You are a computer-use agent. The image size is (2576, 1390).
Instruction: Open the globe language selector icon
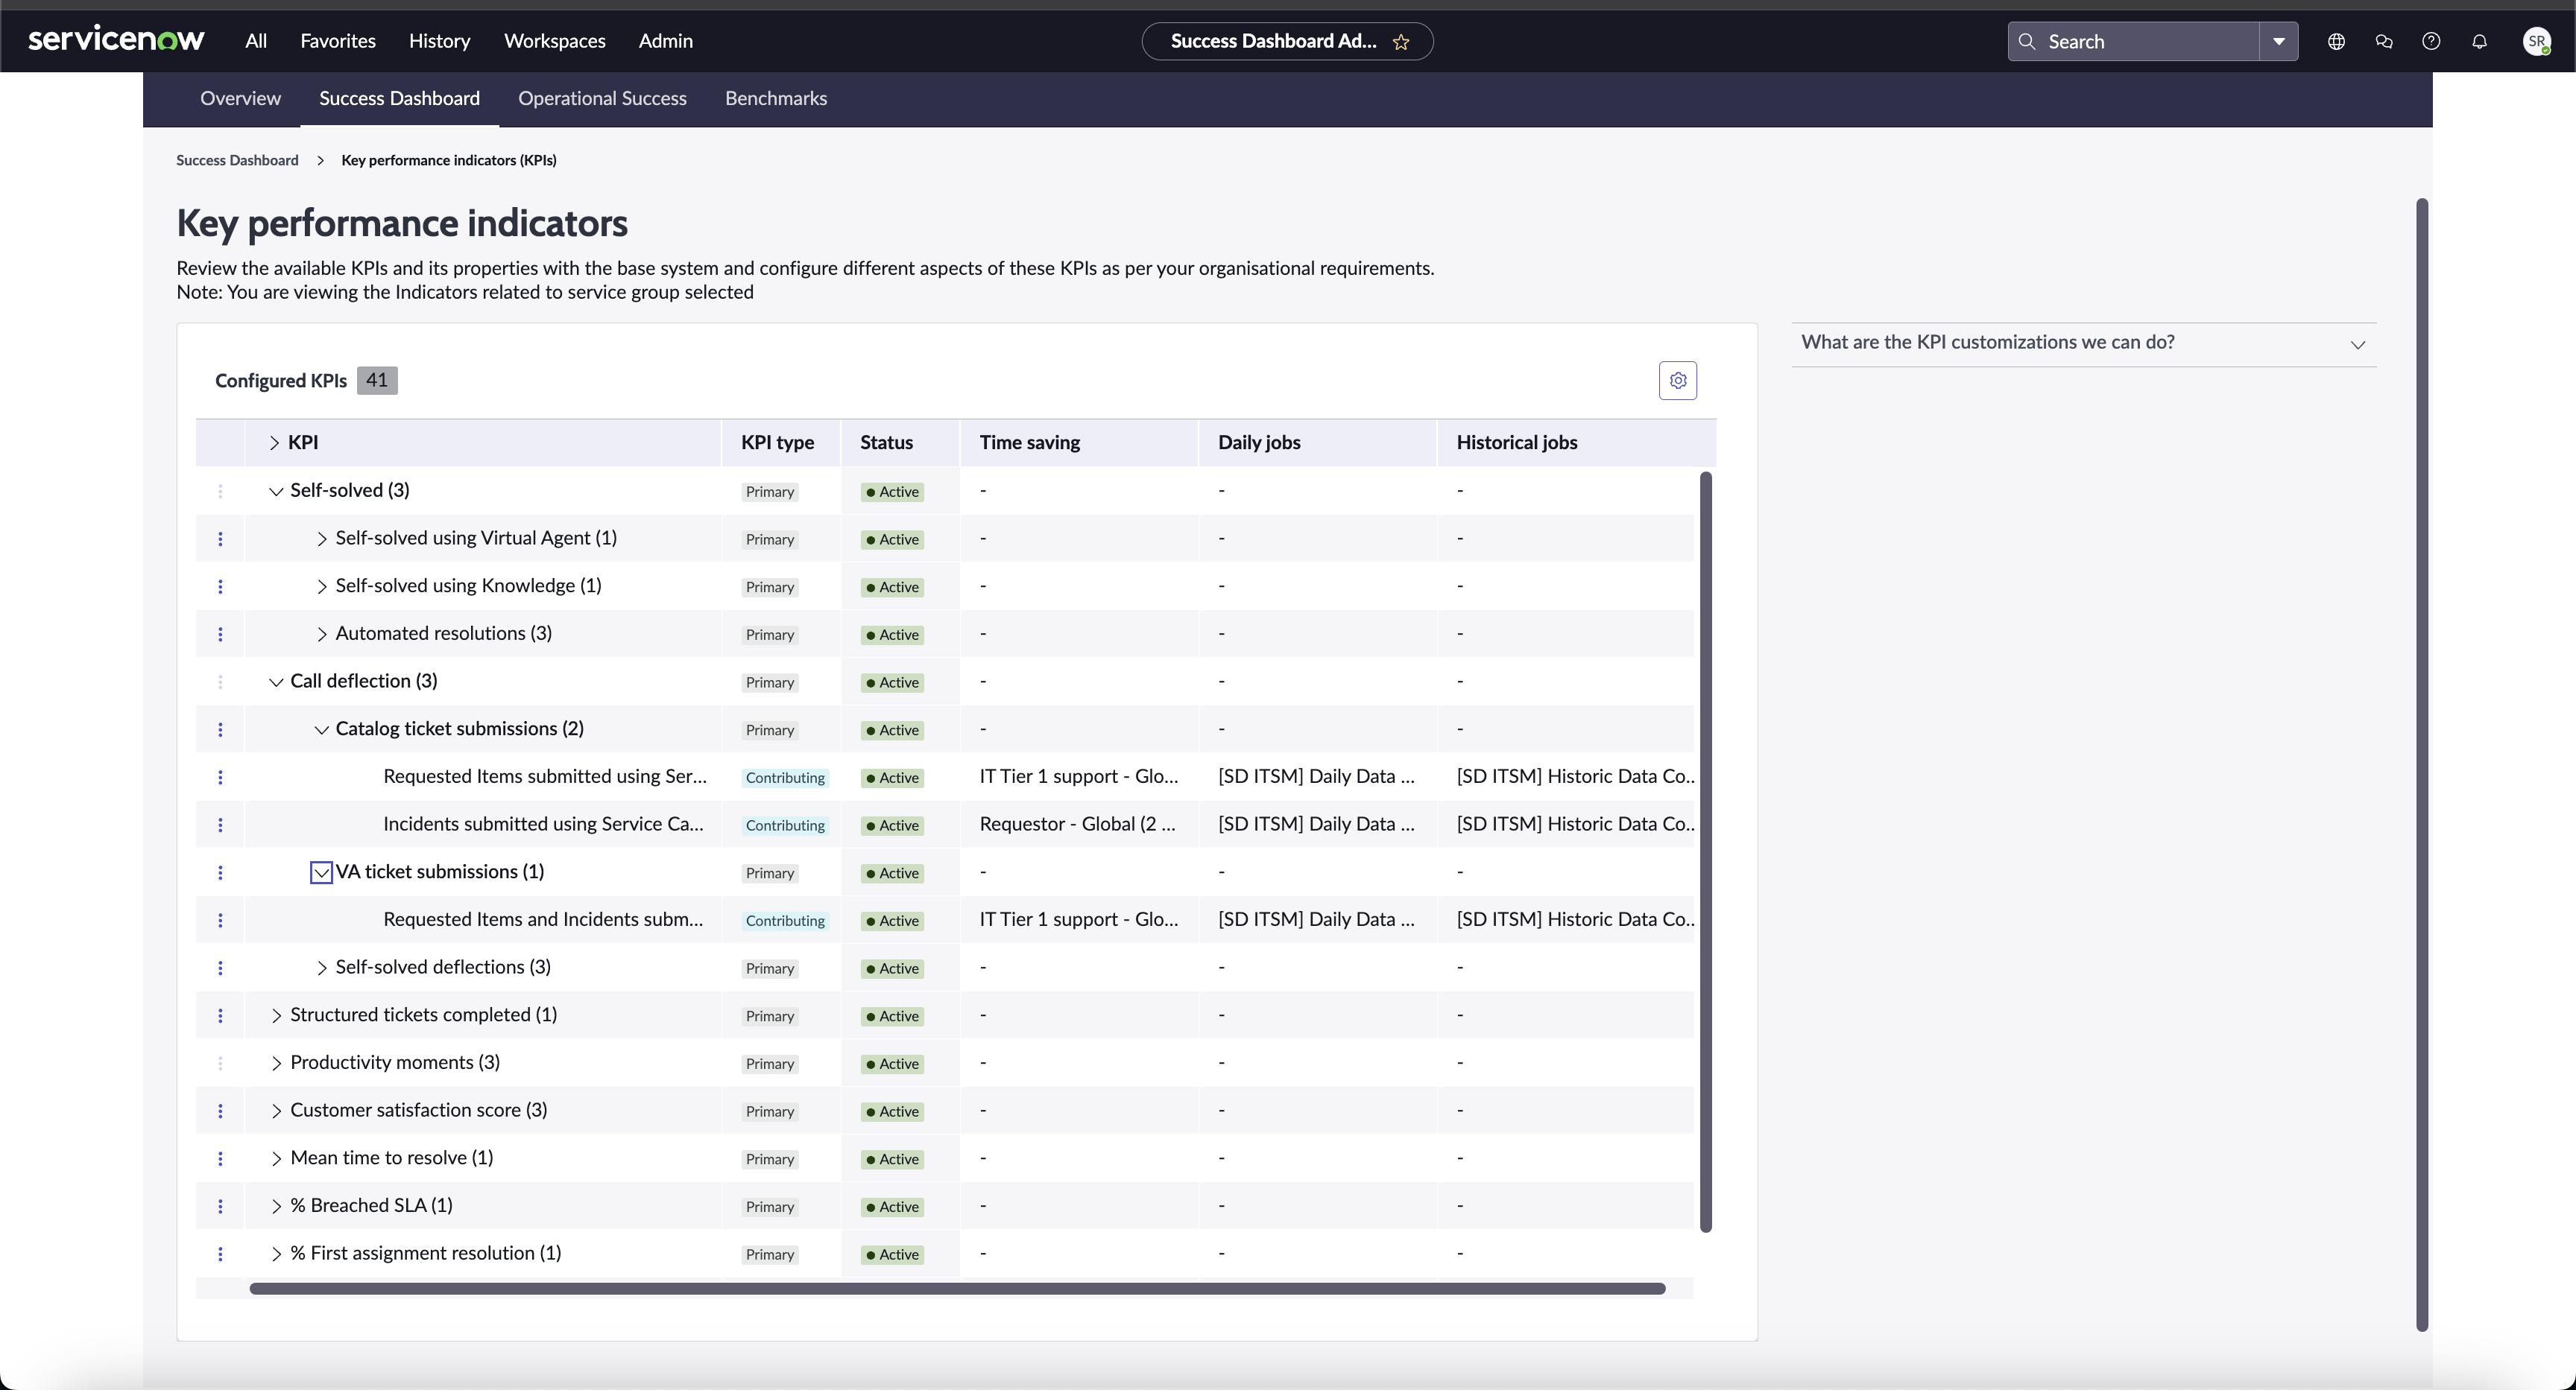pyautogui.click(x=2336, y=42)
